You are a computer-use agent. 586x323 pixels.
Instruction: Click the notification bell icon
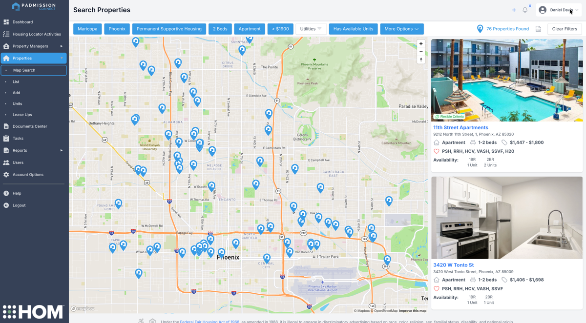coord(525,10)
